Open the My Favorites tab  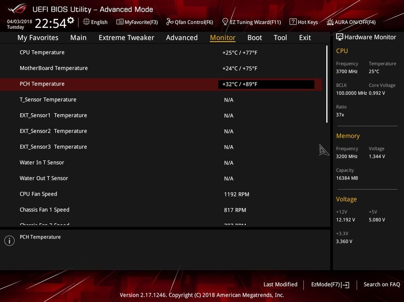click(38, 38)
